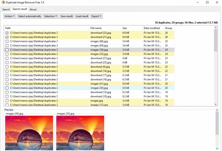Uncheck the download (22).jpg checkbox
Image resolution: width=222 pixels, height=151 pixels.
[x=7, y=33]
